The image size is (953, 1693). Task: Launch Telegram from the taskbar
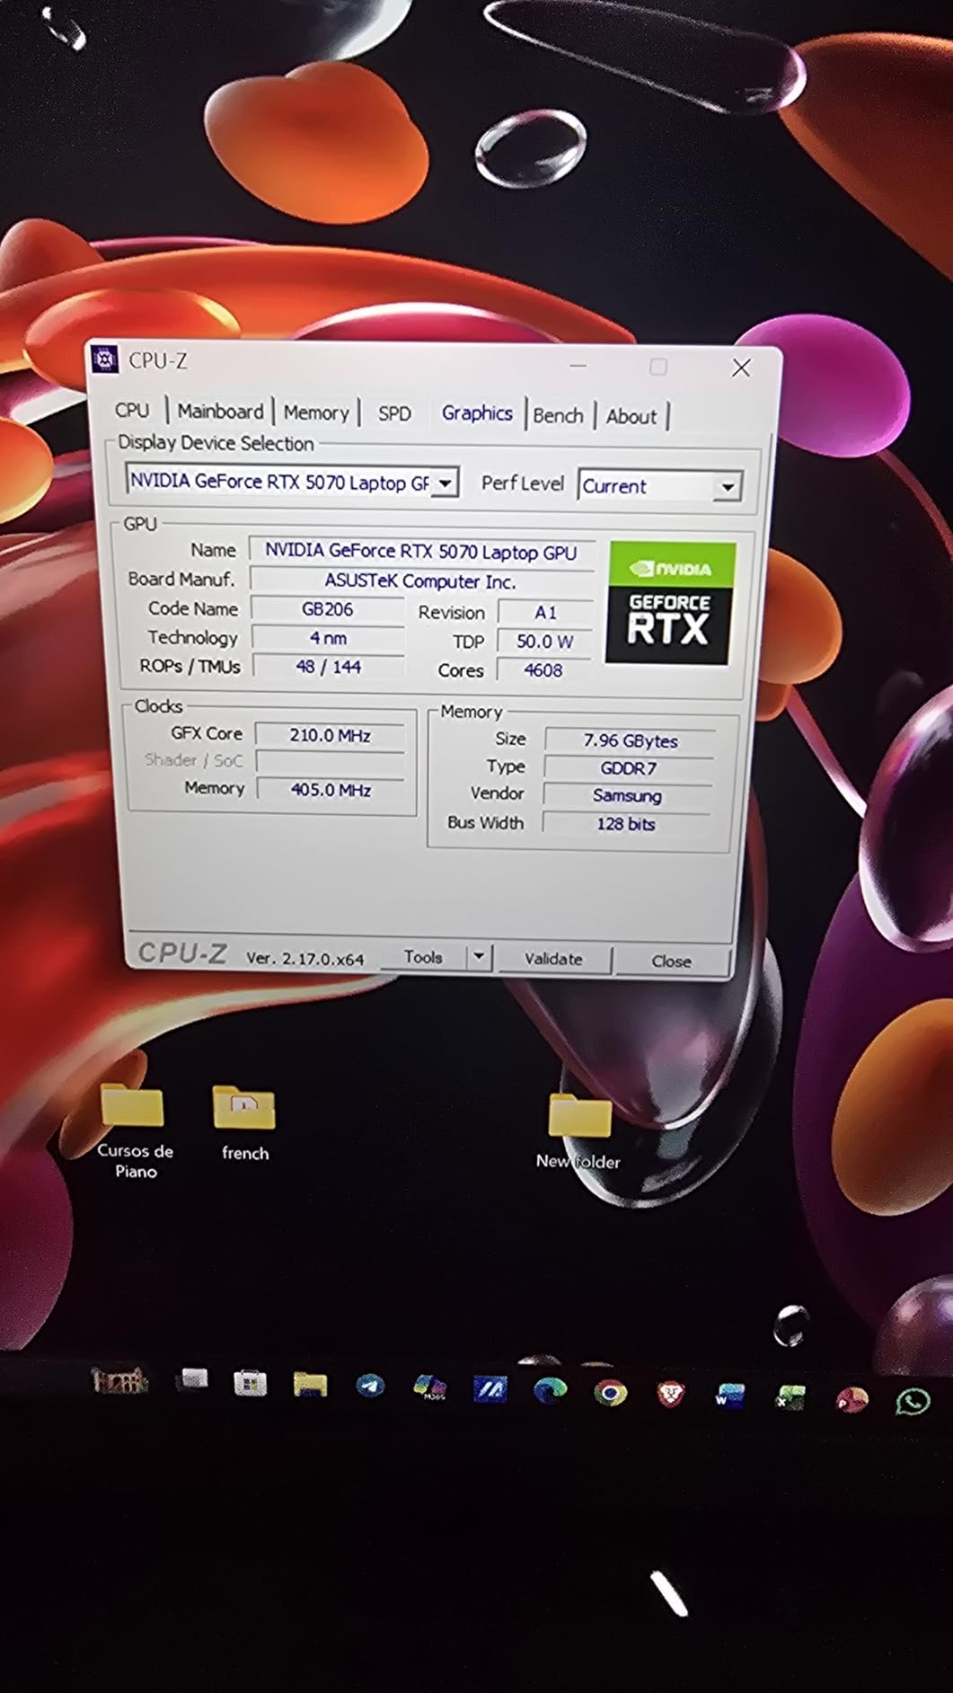point(370,1387)
